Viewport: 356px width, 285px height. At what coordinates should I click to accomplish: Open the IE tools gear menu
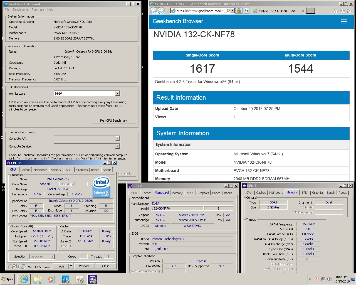pos(349,11)
